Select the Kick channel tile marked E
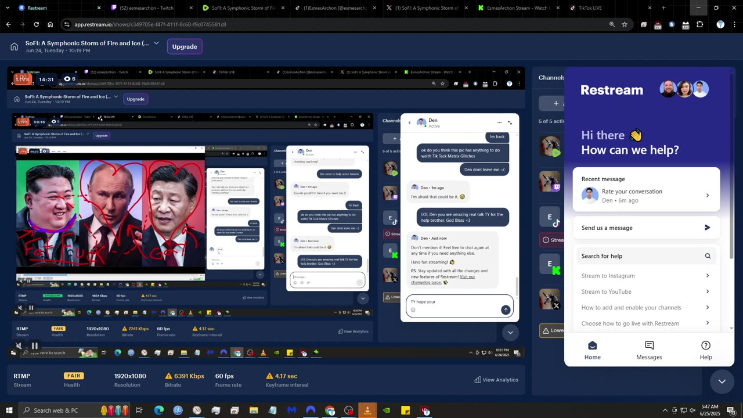743x418 pixels. (550, 264)
